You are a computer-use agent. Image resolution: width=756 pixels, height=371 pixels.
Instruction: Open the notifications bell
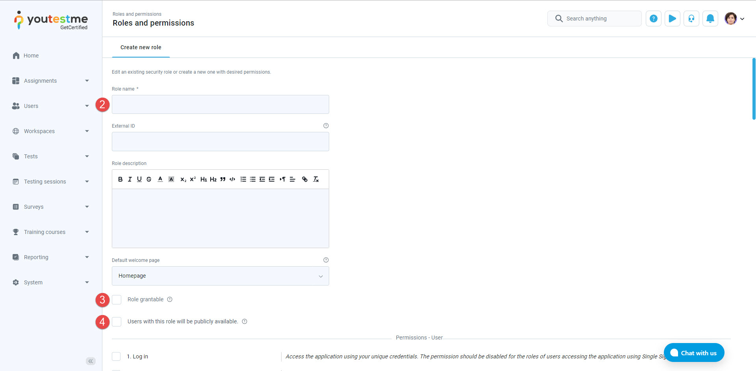[710, 19]
